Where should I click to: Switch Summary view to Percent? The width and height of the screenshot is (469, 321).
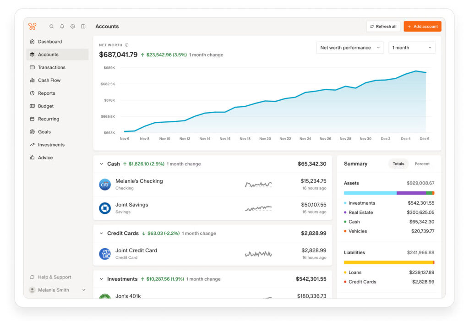coord(422,164)
